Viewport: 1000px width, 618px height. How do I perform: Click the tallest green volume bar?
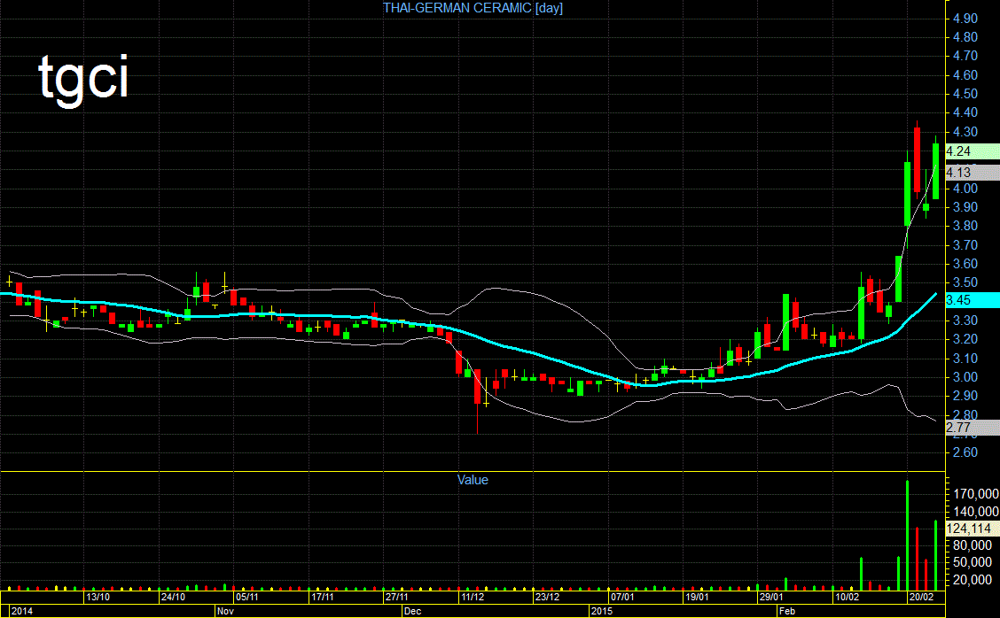click(x=908, y=535)
